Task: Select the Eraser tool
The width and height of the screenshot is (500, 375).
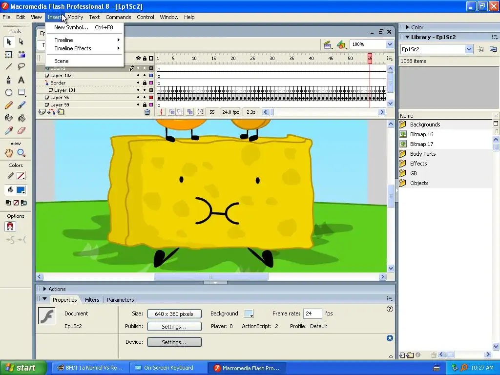Action: (x=21, y=130)
